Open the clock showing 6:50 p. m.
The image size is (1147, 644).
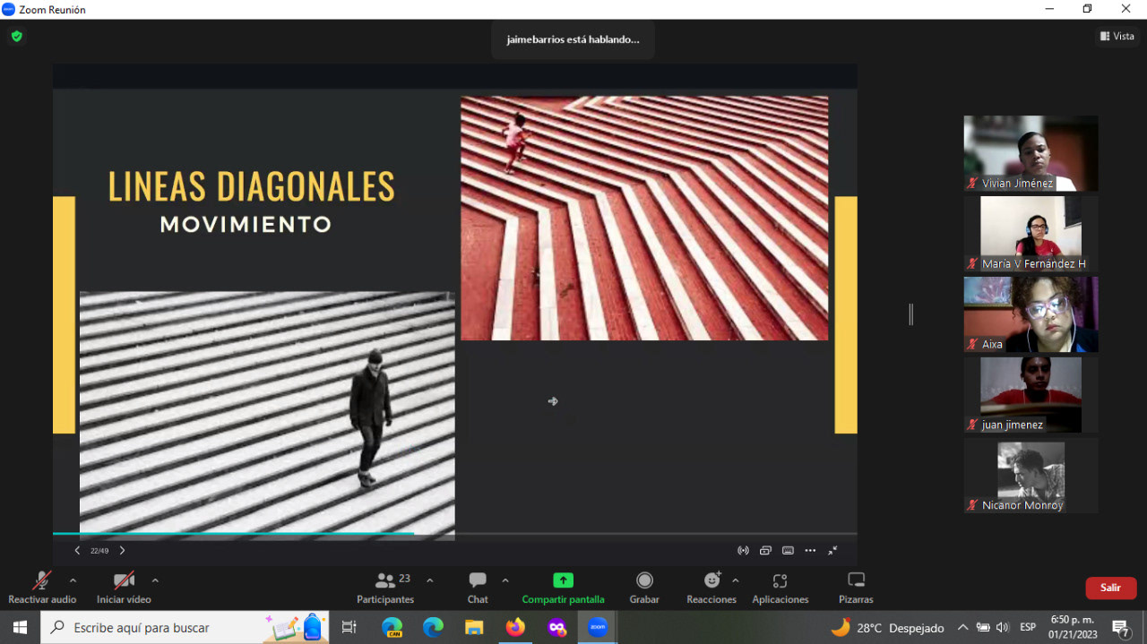click(x=1073, y=627)
